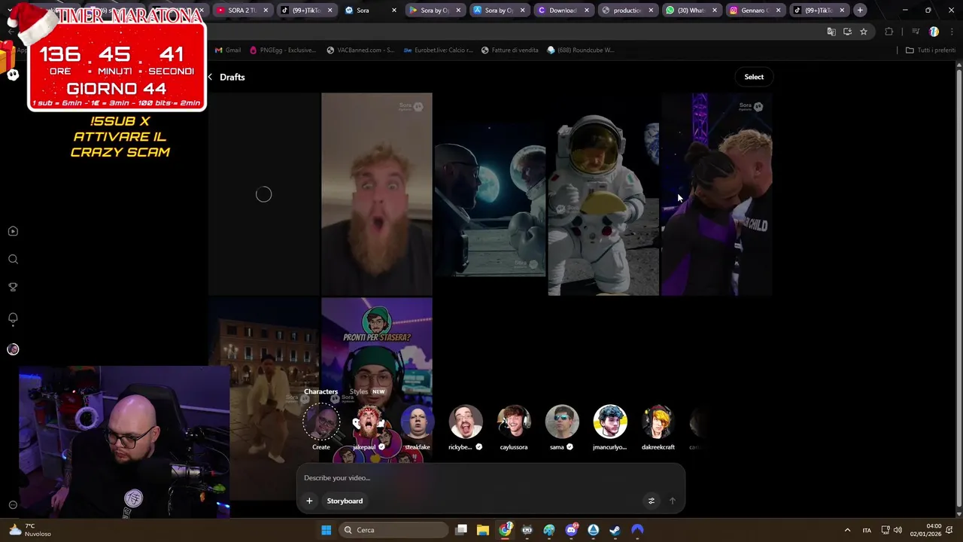
Task: Switch to the Instagram Gennaro tab
Action: pos(755,11)
